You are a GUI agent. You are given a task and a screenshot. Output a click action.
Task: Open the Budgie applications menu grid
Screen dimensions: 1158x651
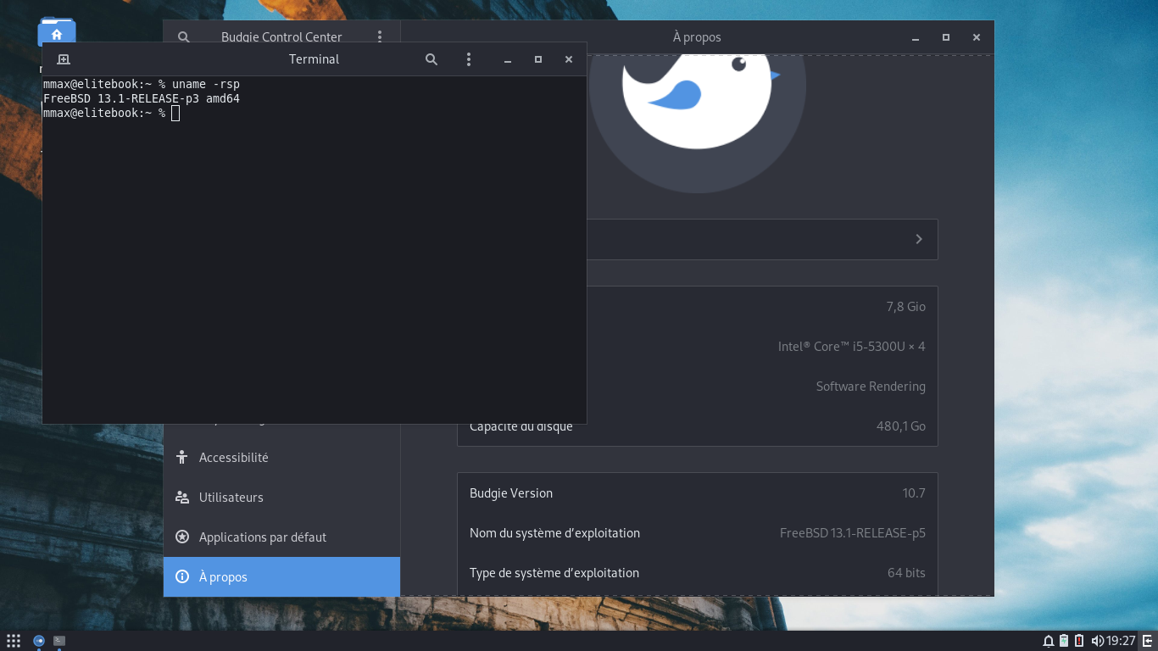(14, 641)
